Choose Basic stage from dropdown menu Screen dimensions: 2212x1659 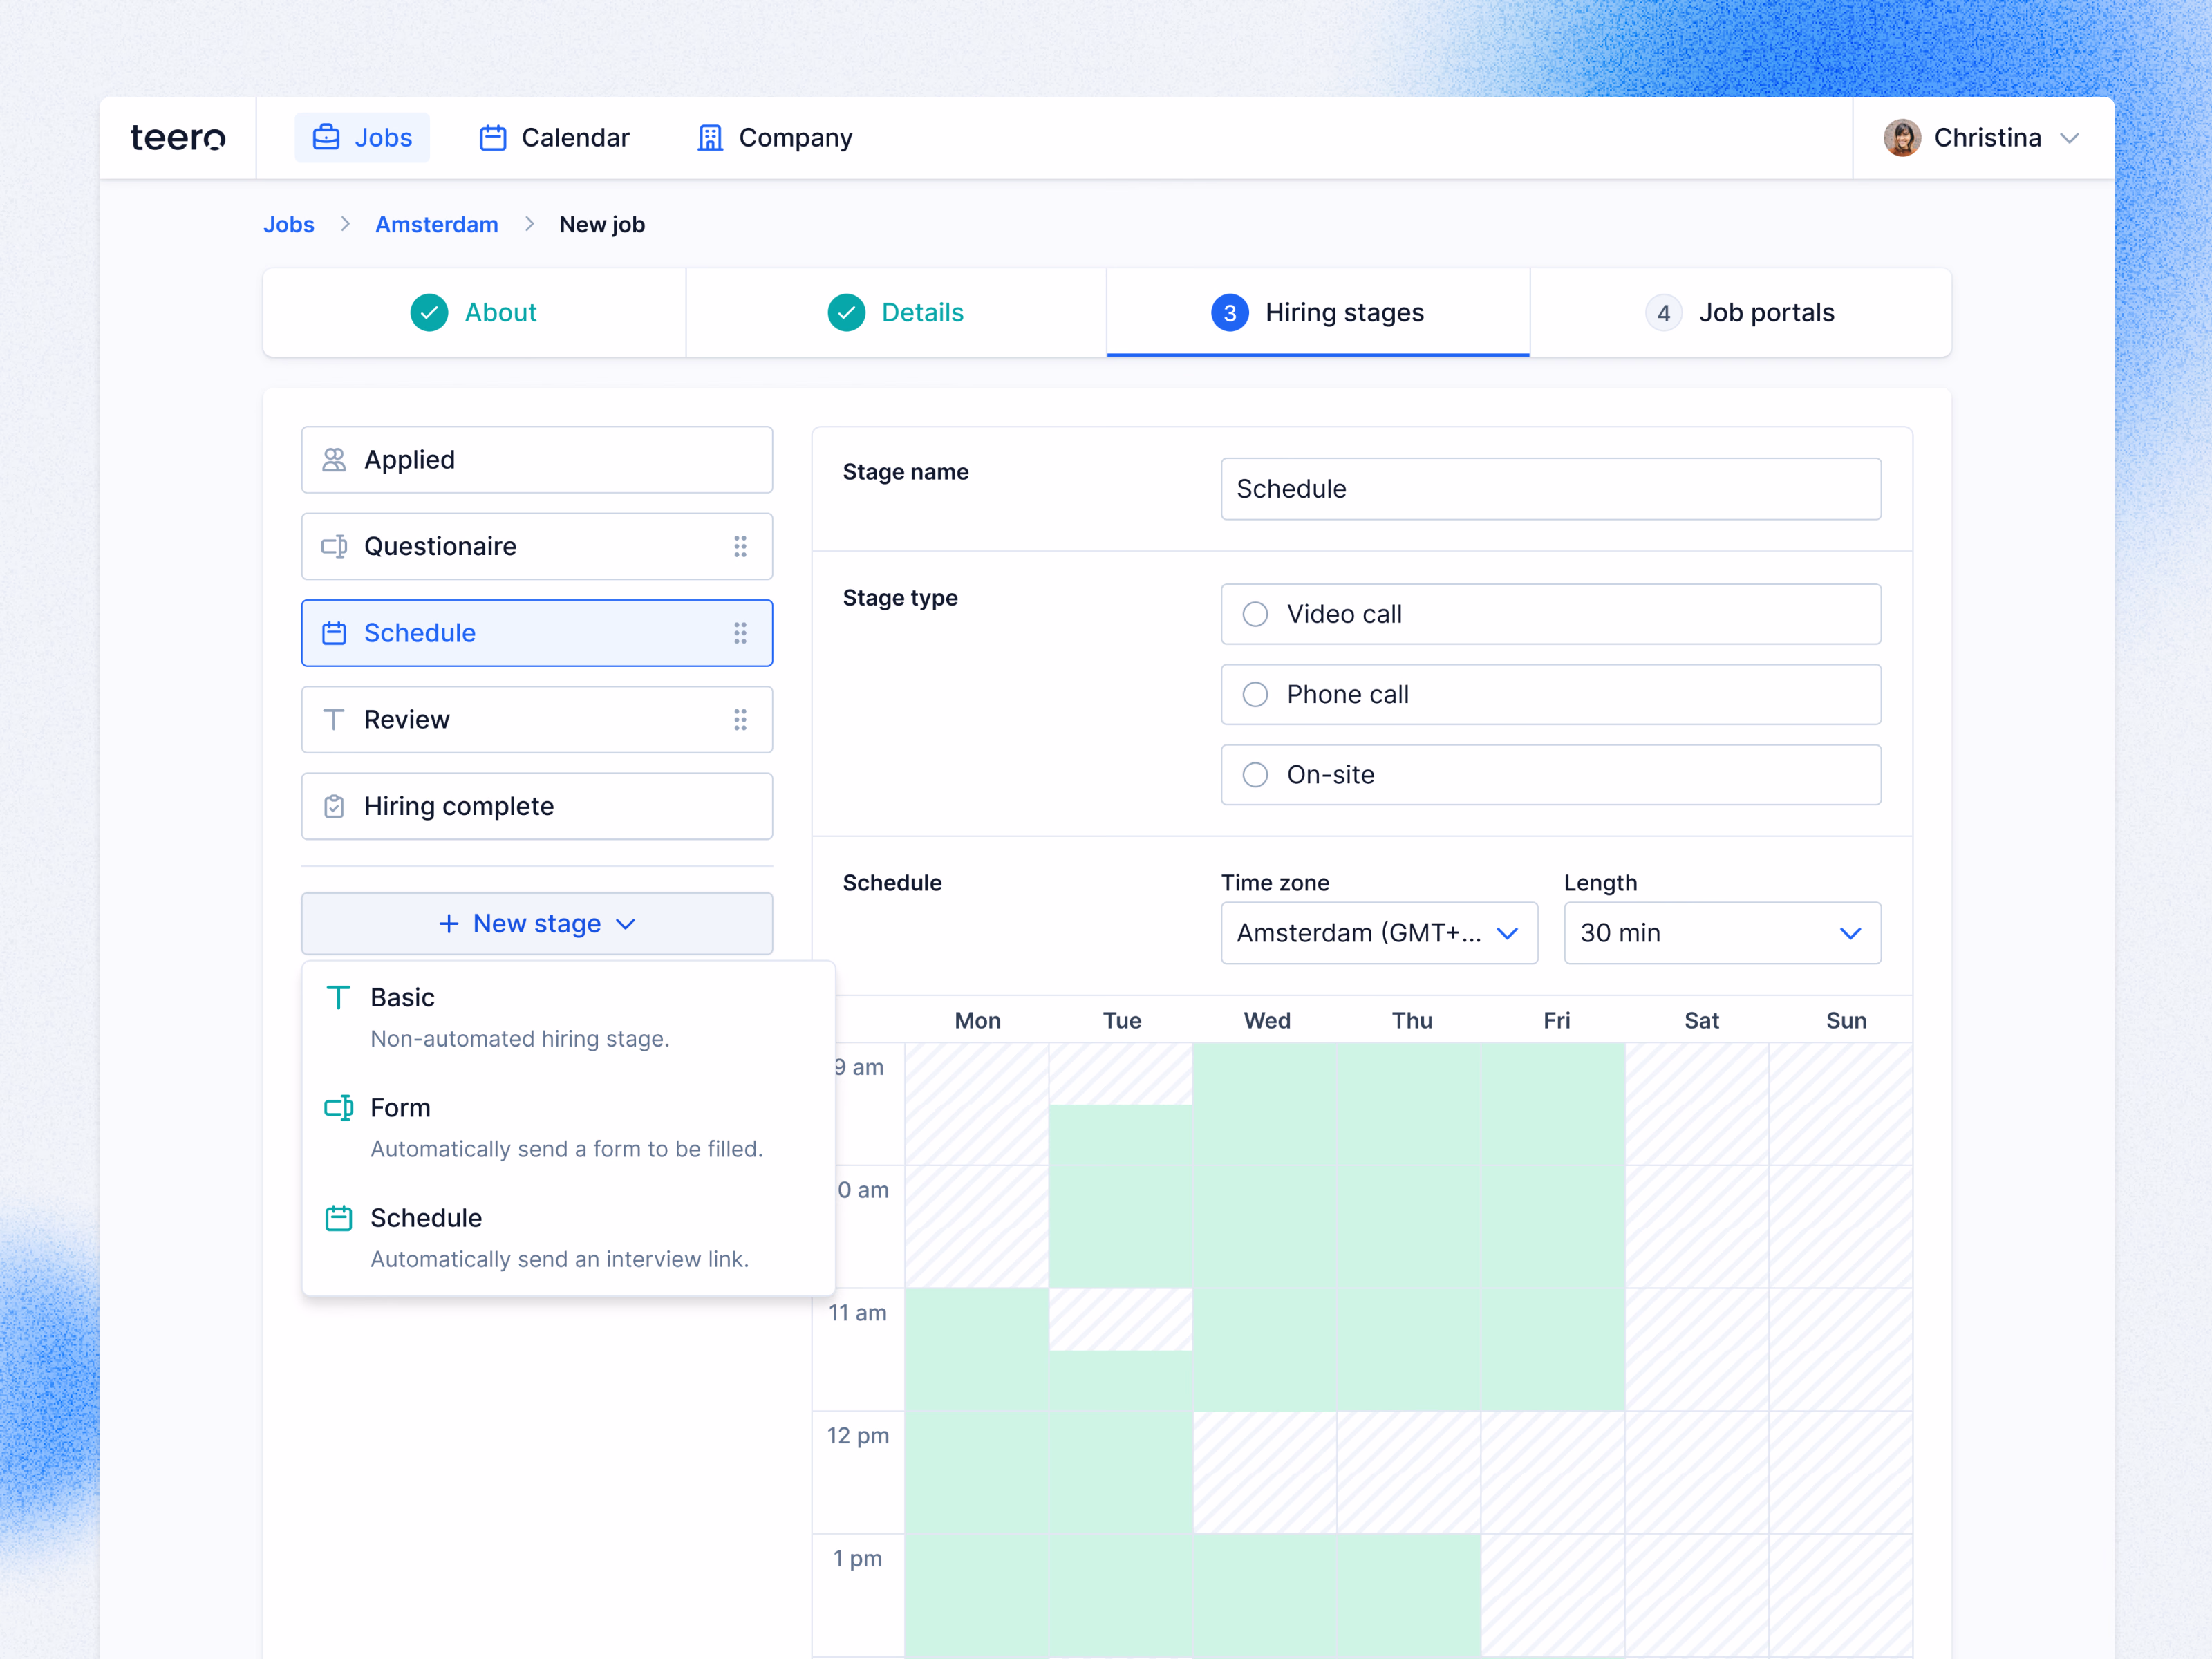(568, 1018)
